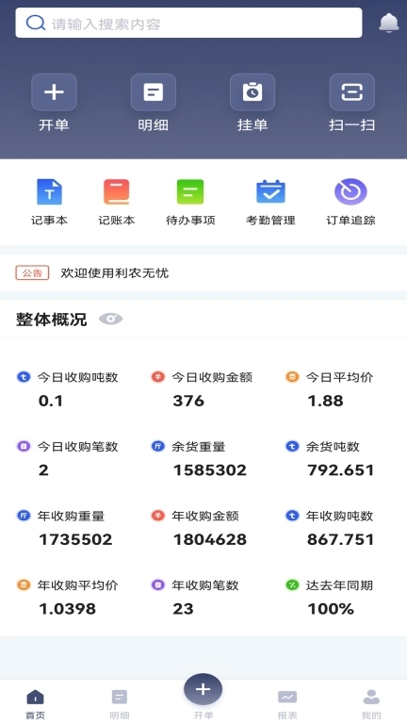Open the 订单追踪 order tracking icon

pyautogui.click(x=350, y=191)
